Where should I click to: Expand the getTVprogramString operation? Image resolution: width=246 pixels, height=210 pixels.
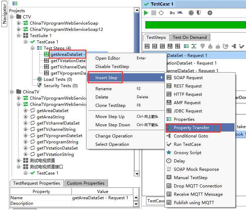(x=26, y=142)
